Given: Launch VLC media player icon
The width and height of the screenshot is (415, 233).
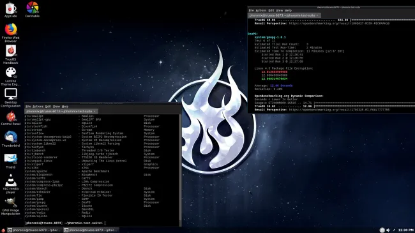Looking at the screenshot, I should pos(11,184).
